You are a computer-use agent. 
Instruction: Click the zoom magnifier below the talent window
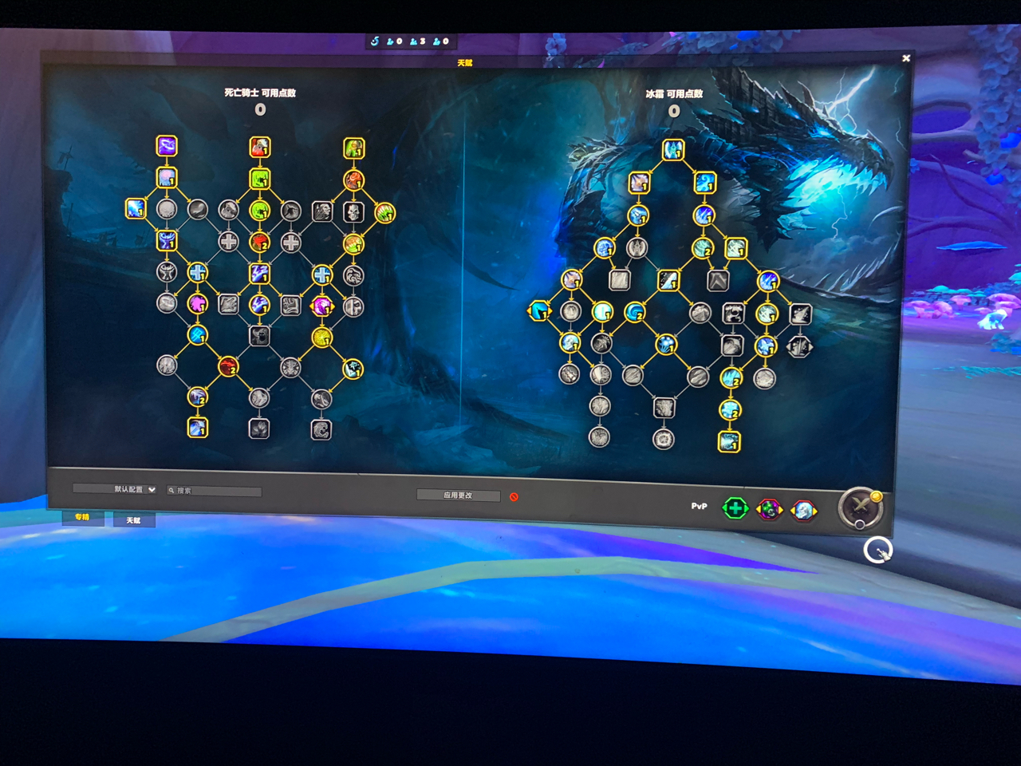(877, 550)
